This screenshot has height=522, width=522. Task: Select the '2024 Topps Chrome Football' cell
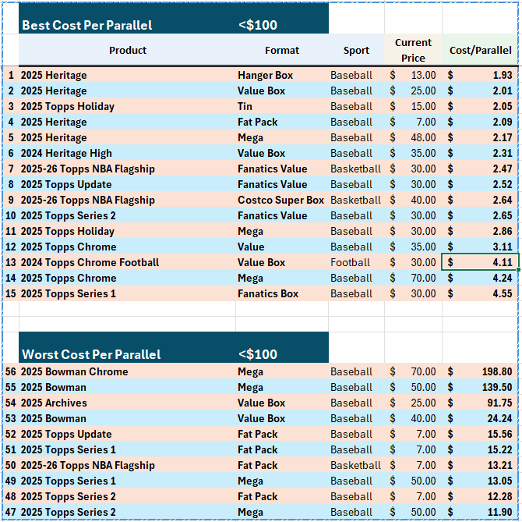click(127, 262)
